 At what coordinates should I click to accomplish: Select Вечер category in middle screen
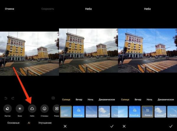79,100
